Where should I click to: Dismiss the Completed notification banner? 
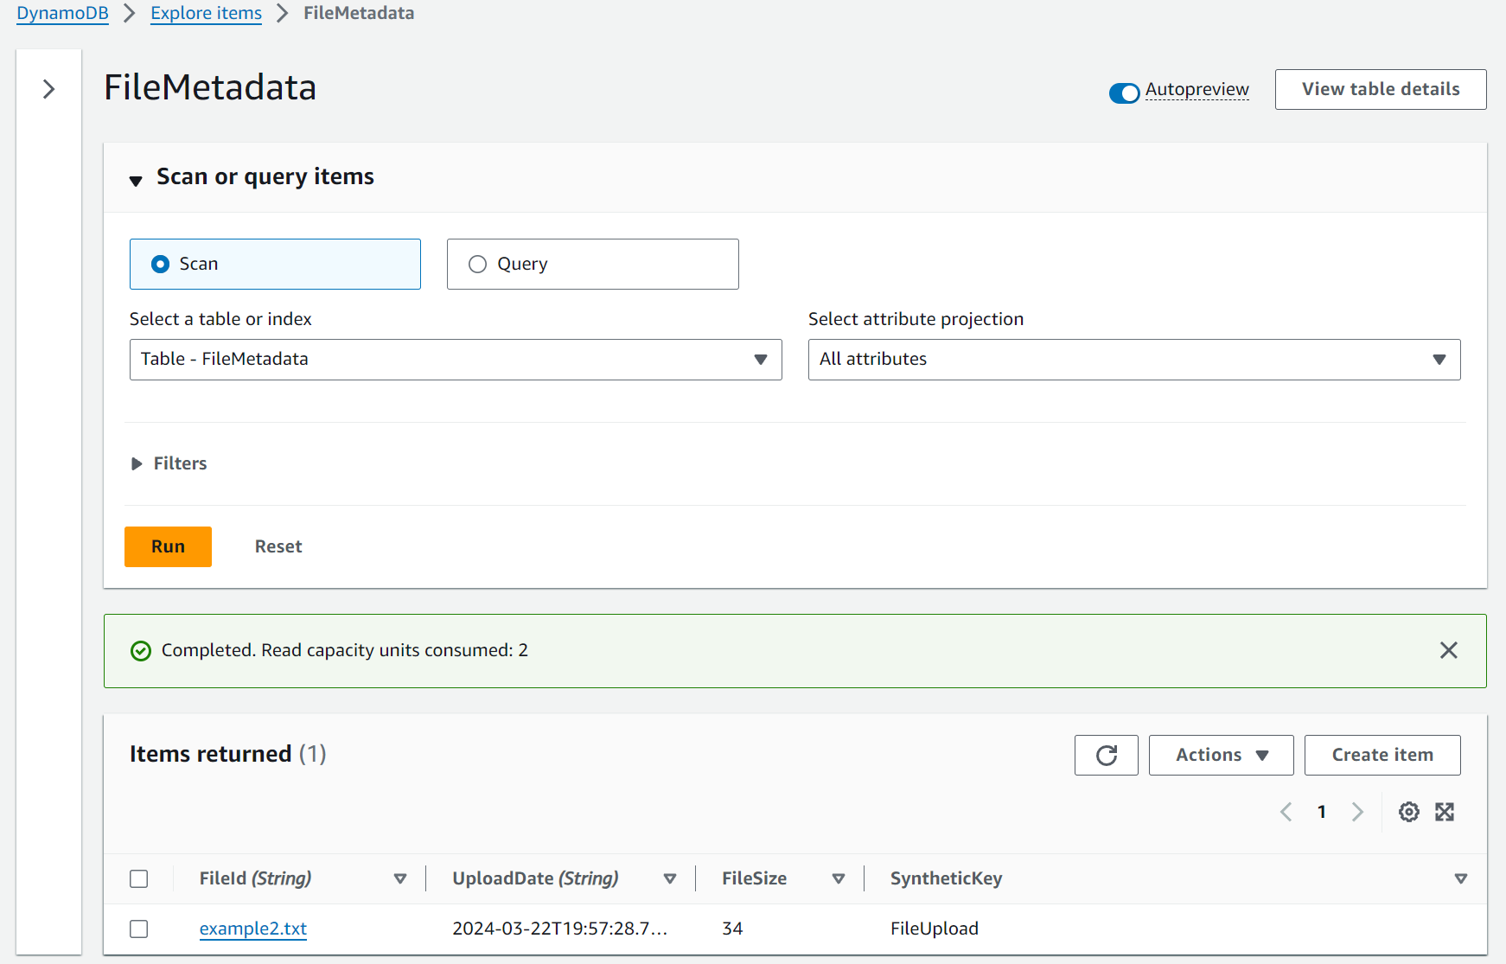1449,650
